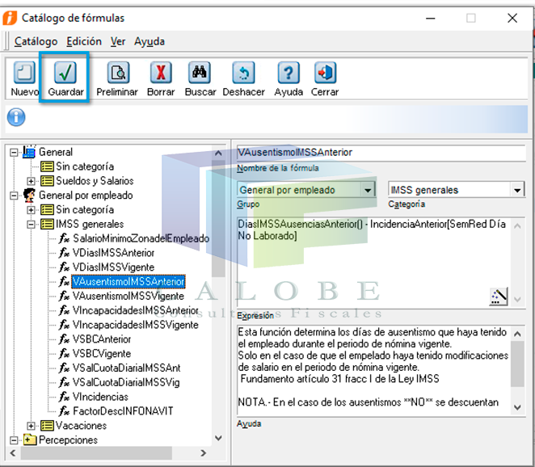Select VDiasIMSSVigente formula

click(113, 267)
